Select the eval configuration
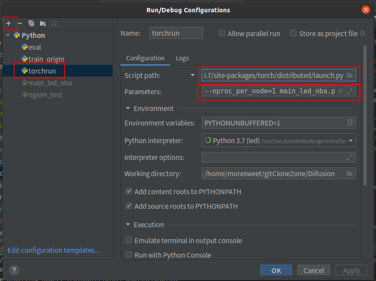 58,47
